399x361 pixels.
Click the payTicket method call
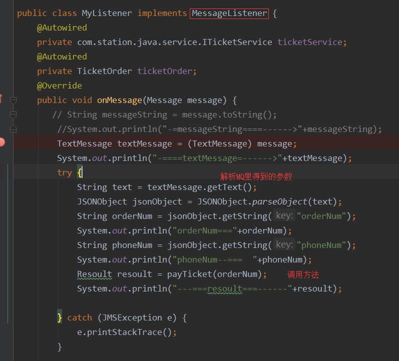pos(190,274)
